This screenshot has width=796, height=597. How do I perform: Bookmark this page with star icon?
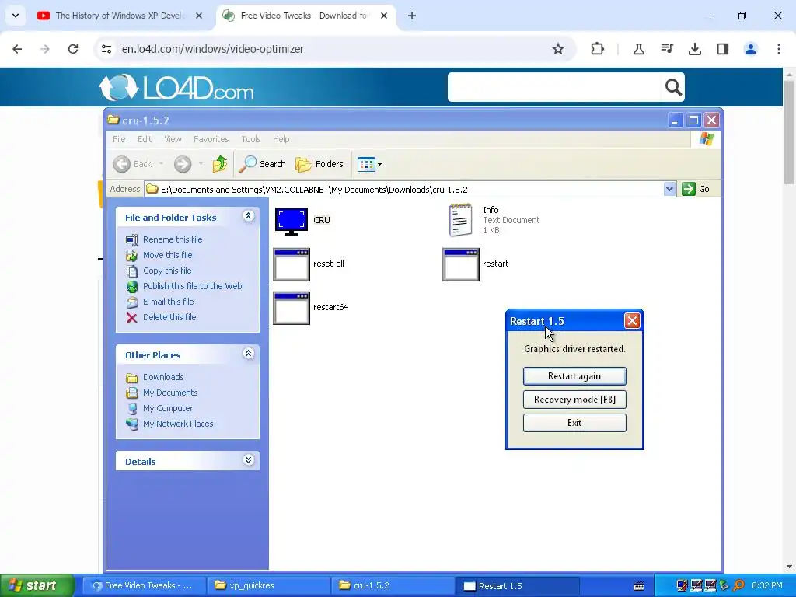(558, 49)
